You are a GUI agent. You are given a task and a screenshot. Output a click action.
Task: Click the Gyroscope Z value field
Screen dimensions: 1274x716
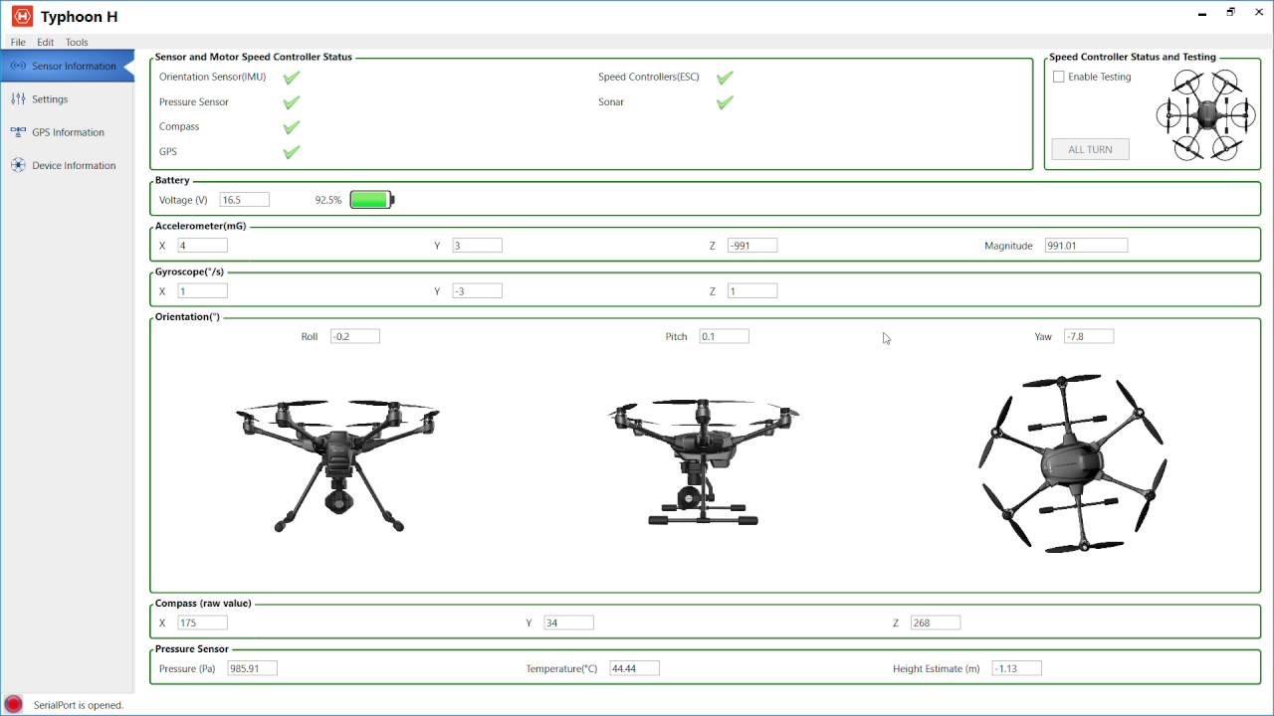pos(752,291)
